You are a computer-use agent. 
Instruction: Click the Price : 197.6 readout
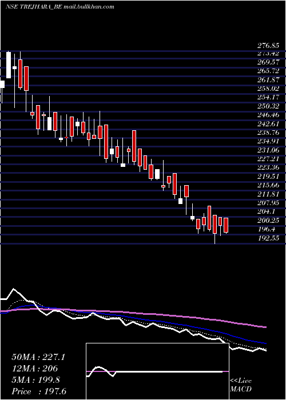[39, 391]
